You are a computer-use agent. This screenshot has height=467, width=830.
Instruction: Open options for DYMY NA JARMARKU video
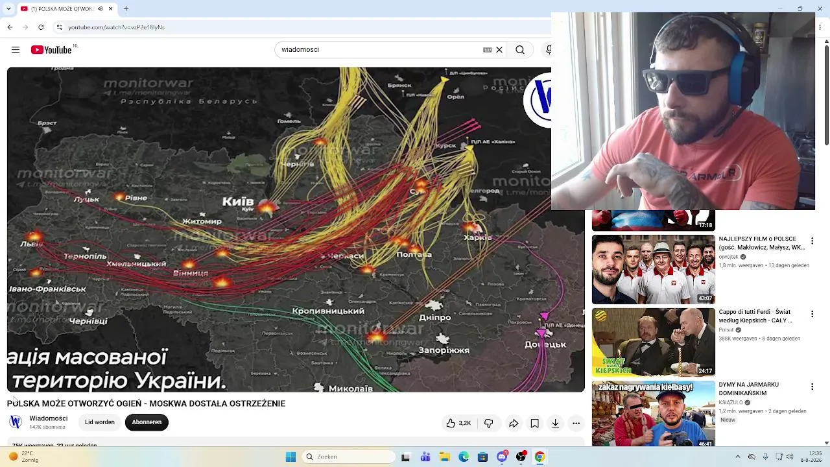pos(812,387)
